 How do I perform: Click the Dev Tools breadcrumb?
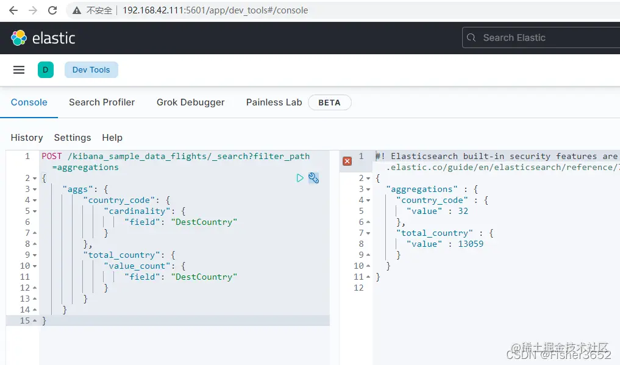coord(91,70)
